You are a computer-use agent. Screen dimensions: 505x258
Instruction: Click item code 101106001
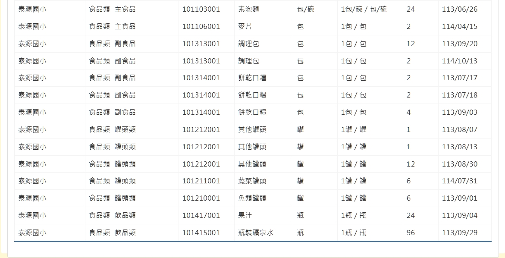(201, 26)
